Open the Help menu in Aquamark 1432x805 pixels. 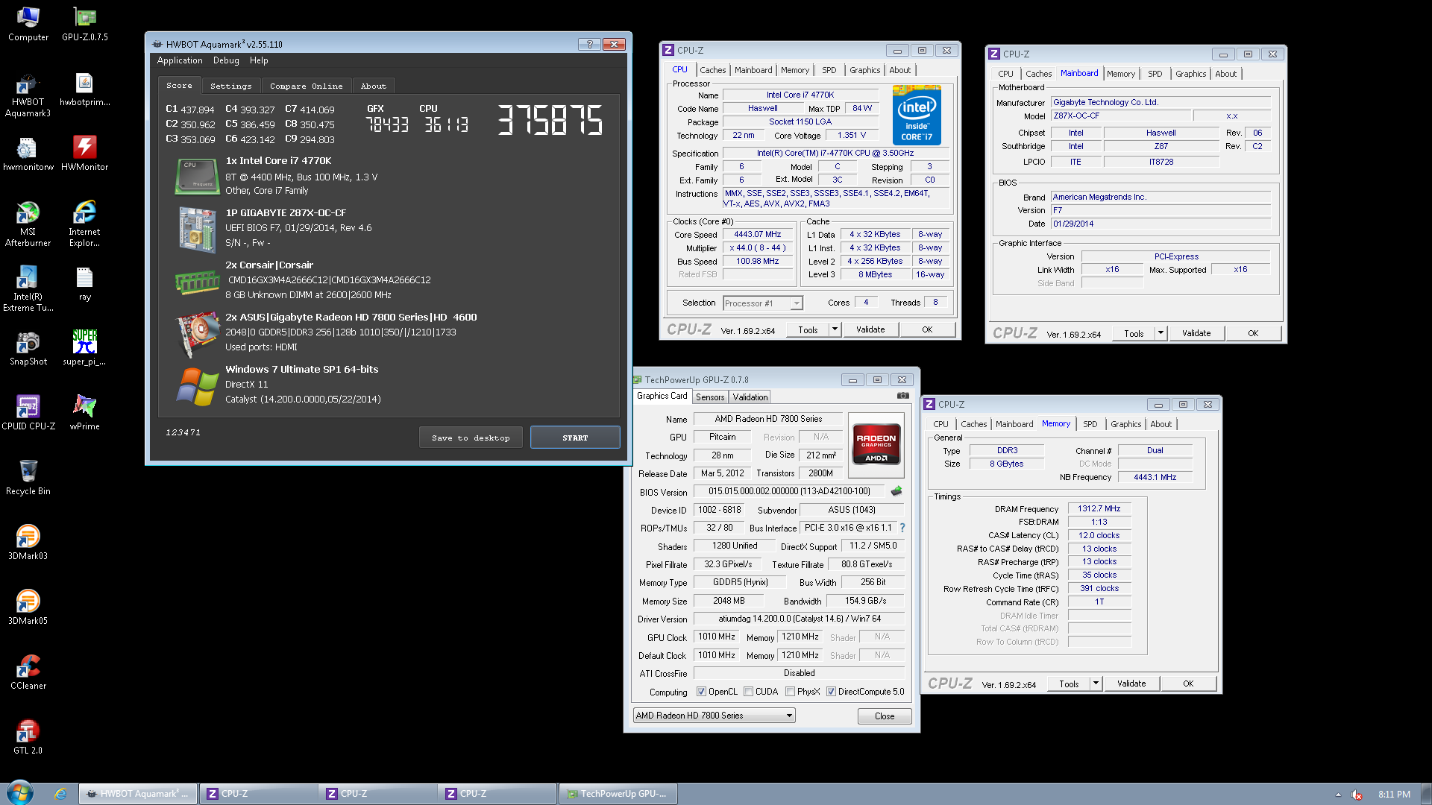pyautogui.click(x=259, y=60)
